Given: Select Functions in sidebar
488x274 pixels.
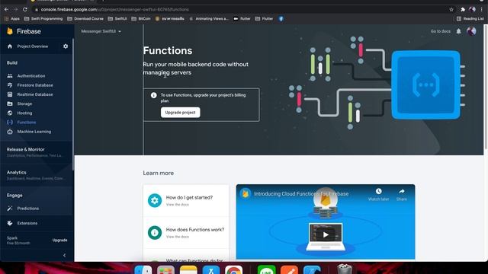Looking at the screenshot, I should (x=27, y=123).
